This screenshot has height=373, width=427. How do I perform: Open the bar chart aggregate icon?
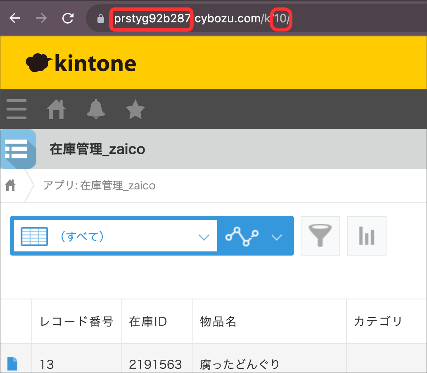click(367, 236)
